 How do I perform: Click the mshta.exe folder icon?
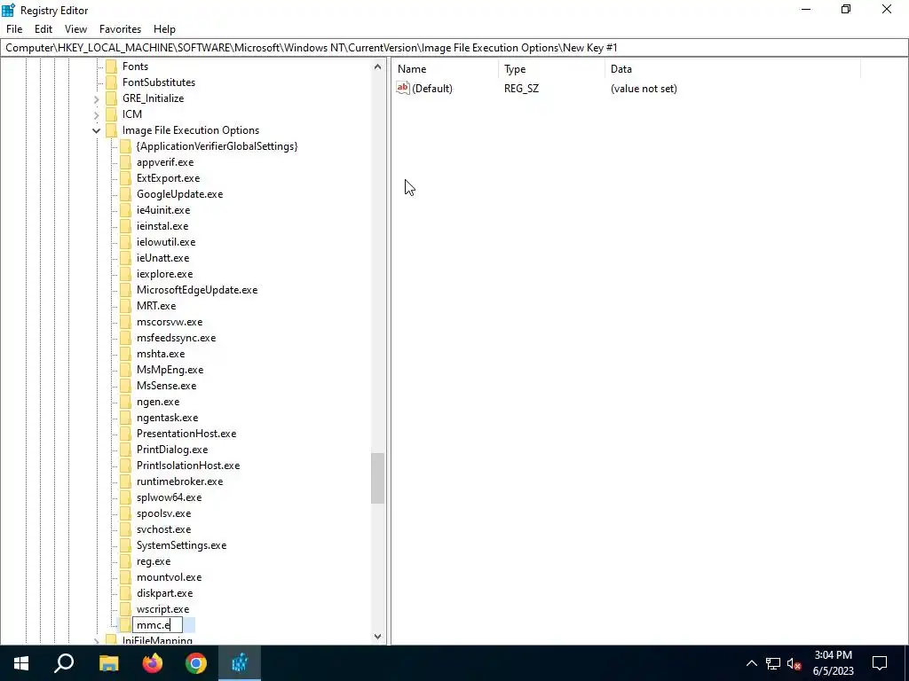126,353
